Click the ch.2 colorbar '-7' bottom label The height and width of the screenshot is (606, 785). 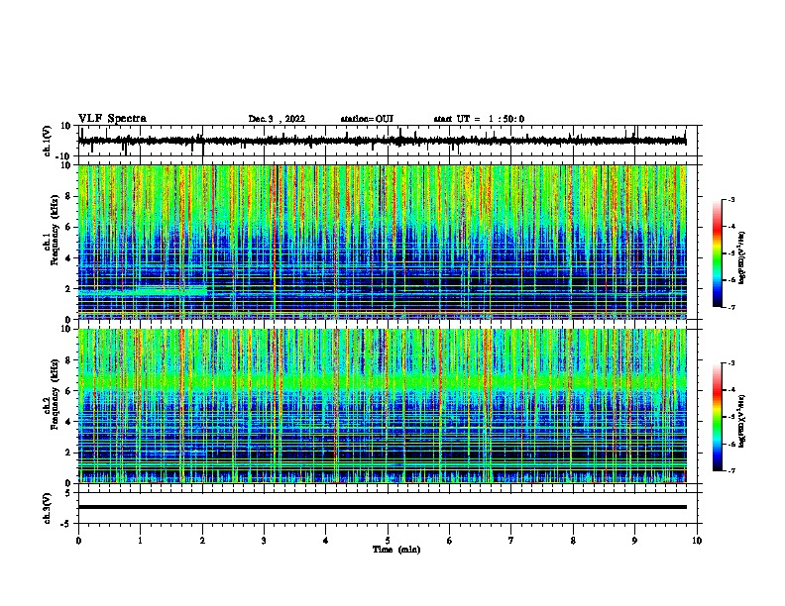[x=730, y=470]
